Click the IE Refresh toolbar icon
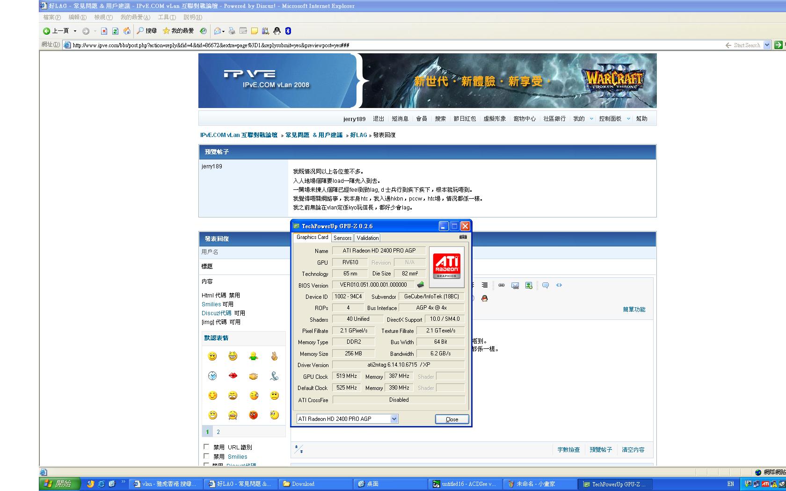 point(115,31)
